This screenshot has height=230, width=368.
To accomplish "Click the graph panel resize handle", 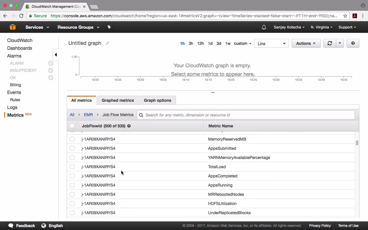I will point(213,93).
